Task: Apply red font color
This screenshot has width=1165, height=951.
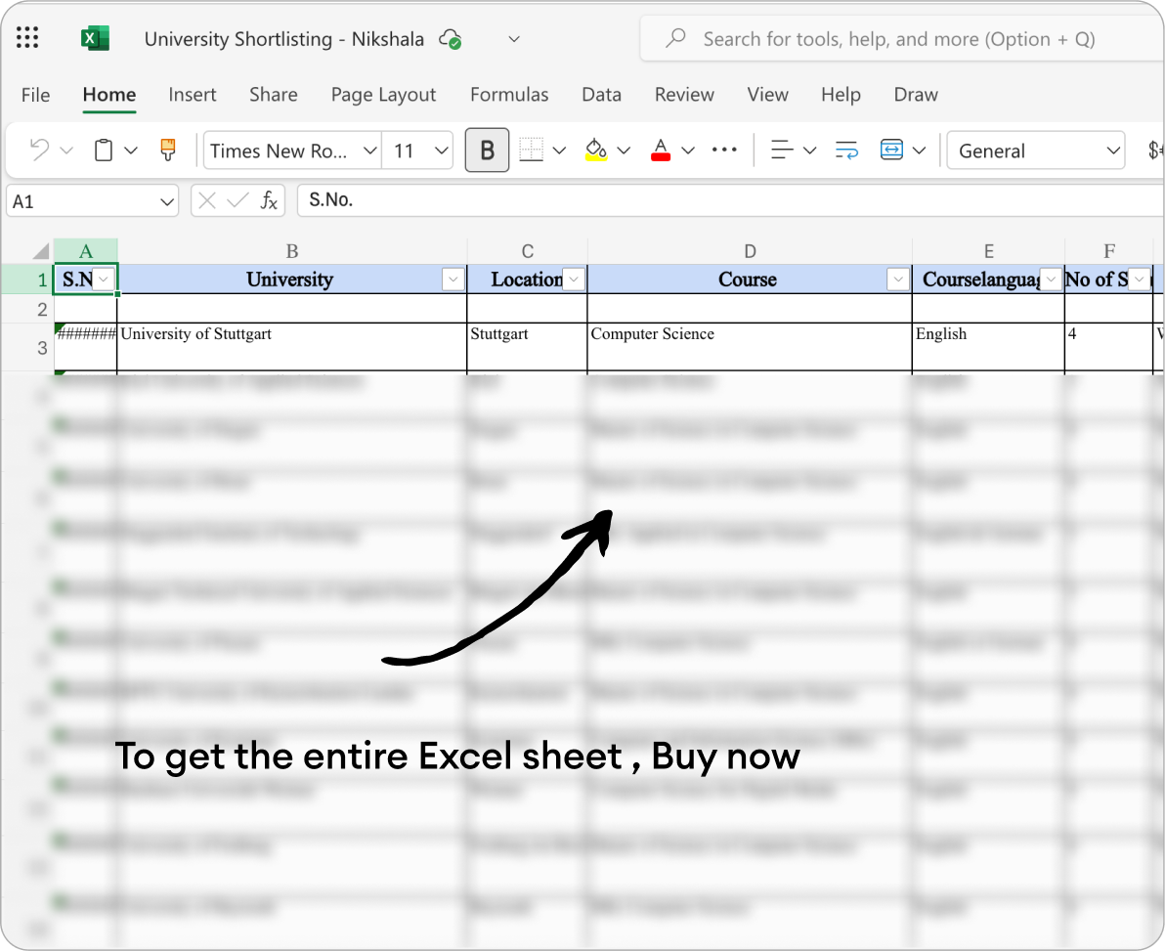Action: point(661,151)
